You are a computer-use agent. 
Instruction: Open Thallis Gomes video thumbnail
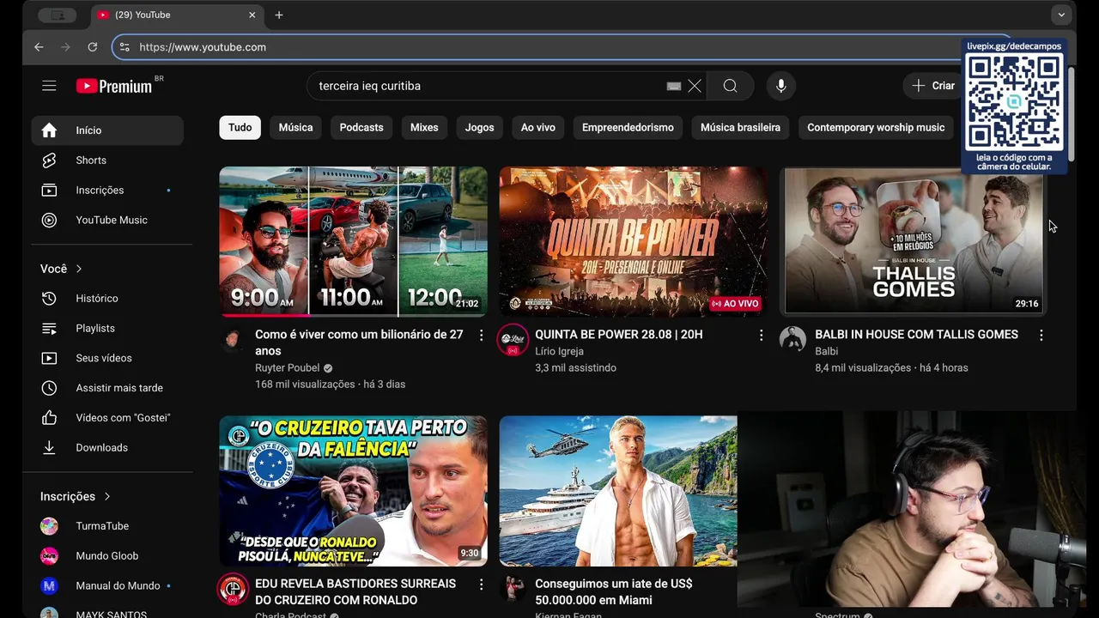point(914,242)
